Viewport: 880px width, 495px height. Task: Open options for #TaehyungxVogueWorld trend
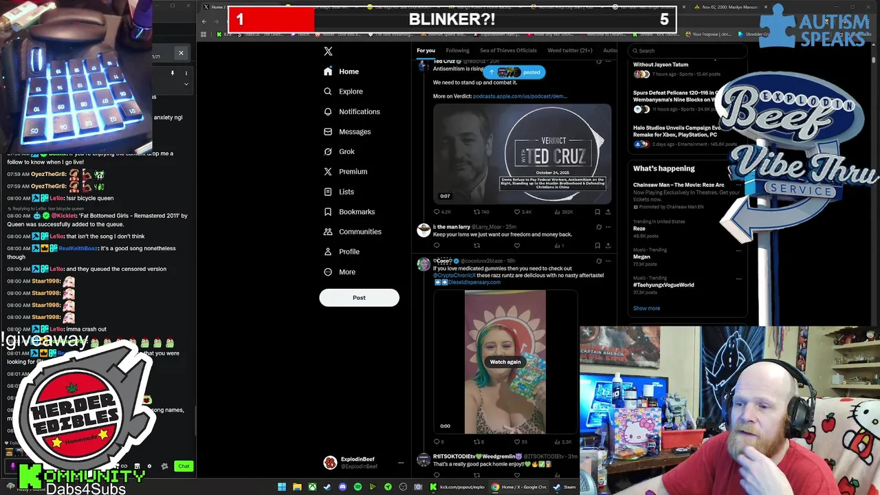pos(738,279)
